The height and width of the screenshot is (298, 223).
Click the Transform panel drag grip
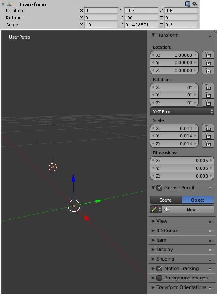[211, 35]
